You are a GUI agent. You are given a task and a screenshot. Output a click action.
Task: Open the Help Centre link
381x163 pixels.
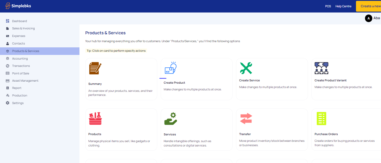(343, 6)
